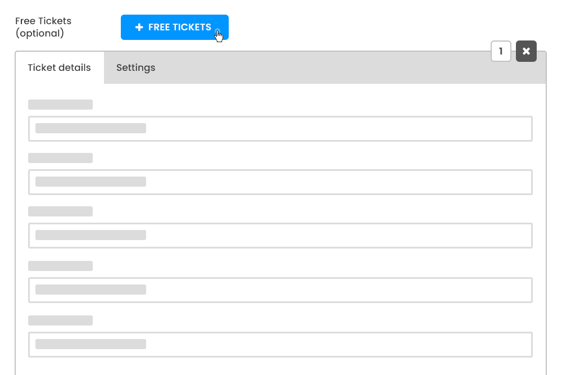Viewport: 562px width, 375px height.
Task: Click the fourth input field on the form
Action: tap(280, 290)
